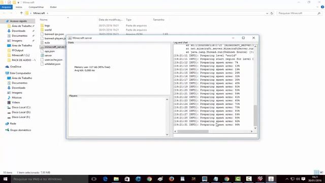The width and height of the screenshot is (325, 183).
Task: Open the Arquivo ribbon tab
Action: click(x=6, y=7)
